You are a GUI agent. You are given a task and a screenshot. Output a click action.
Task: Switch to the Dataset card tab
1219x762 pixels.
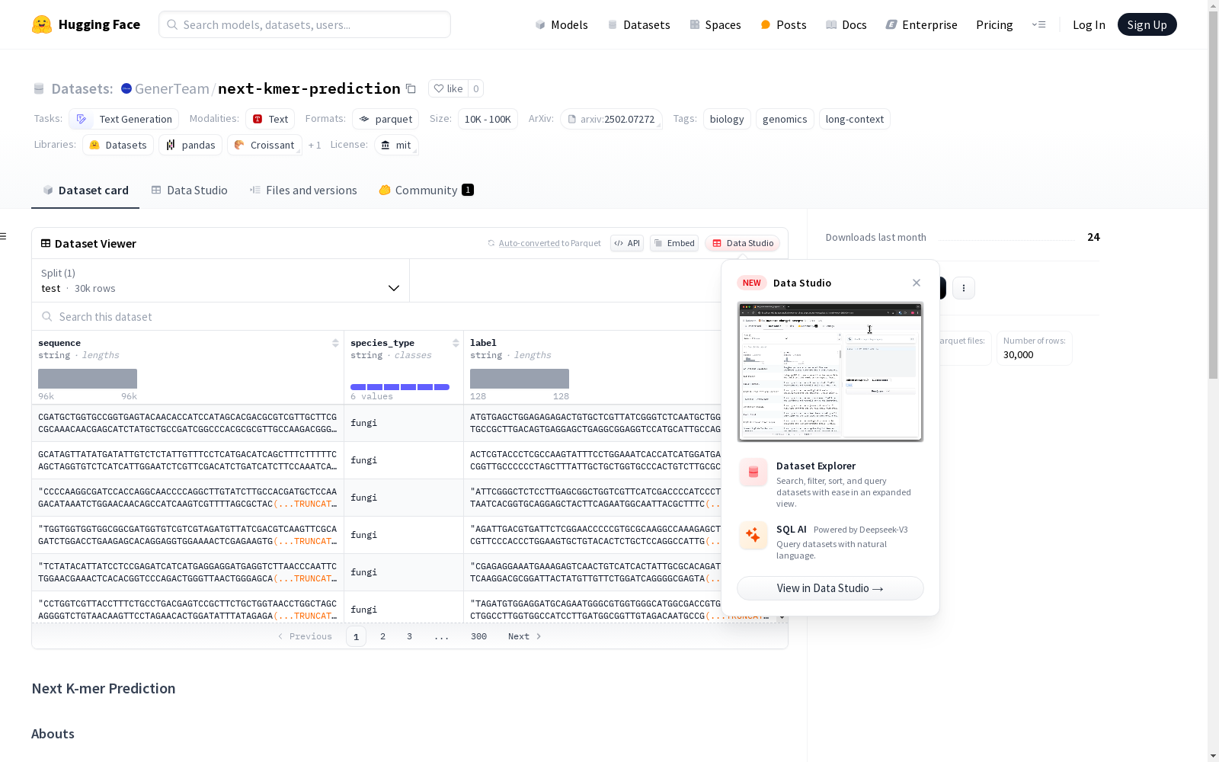85,190
